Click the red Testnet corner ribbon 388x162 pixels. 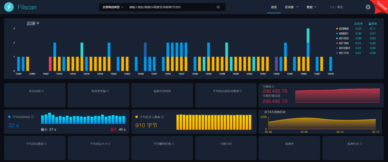(x=379, y=7)
